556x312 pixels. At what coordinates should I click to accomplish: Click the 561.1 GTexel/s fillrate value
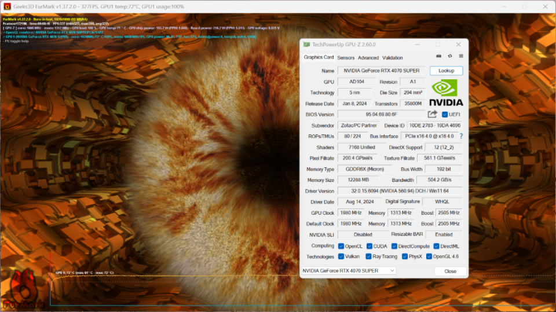click(x=440, y=158)
